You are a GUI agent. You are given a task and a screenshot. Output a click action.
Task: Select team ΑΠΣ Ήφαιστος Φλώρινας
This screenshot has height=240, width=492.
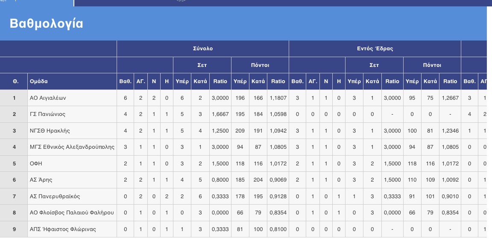pyautogui.click(x=63, y=229)
